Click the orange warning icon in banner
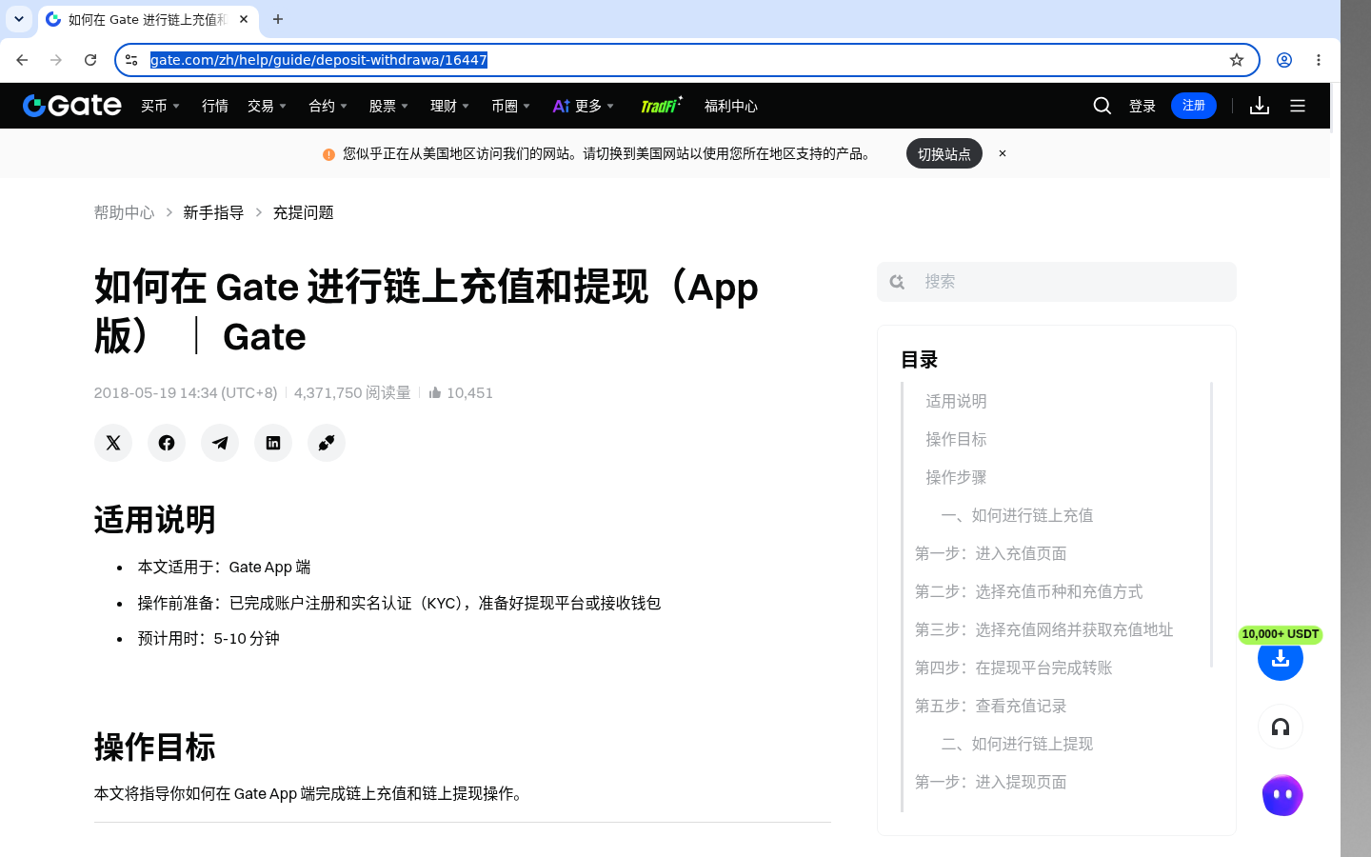This screenshot has width=1371, height=857. (328, 154)
